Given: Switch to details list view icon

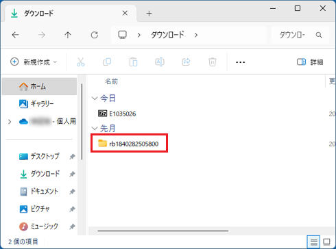Looking at the screenshot, I should click(313, 241).
